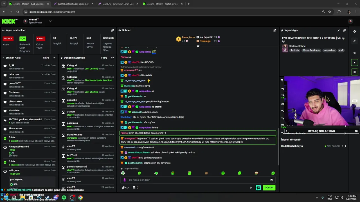This screenshot has height=202, width=360.
Task: Click the KAPALI multi-stream badge
Action: click(x=40, y=39)
